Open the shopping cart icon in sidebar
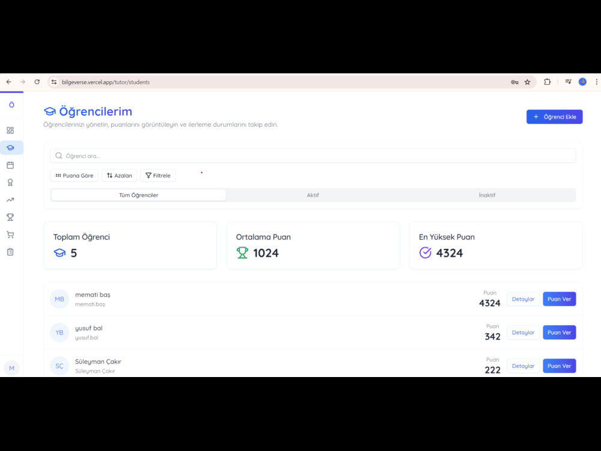The width and height of the screenshot is (601, 451). pyautogui.click(x=10, y=235)
